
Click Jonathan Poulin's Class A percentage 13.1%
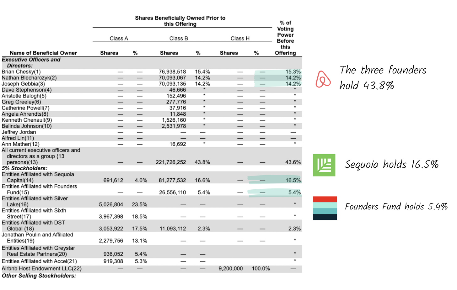139,241
